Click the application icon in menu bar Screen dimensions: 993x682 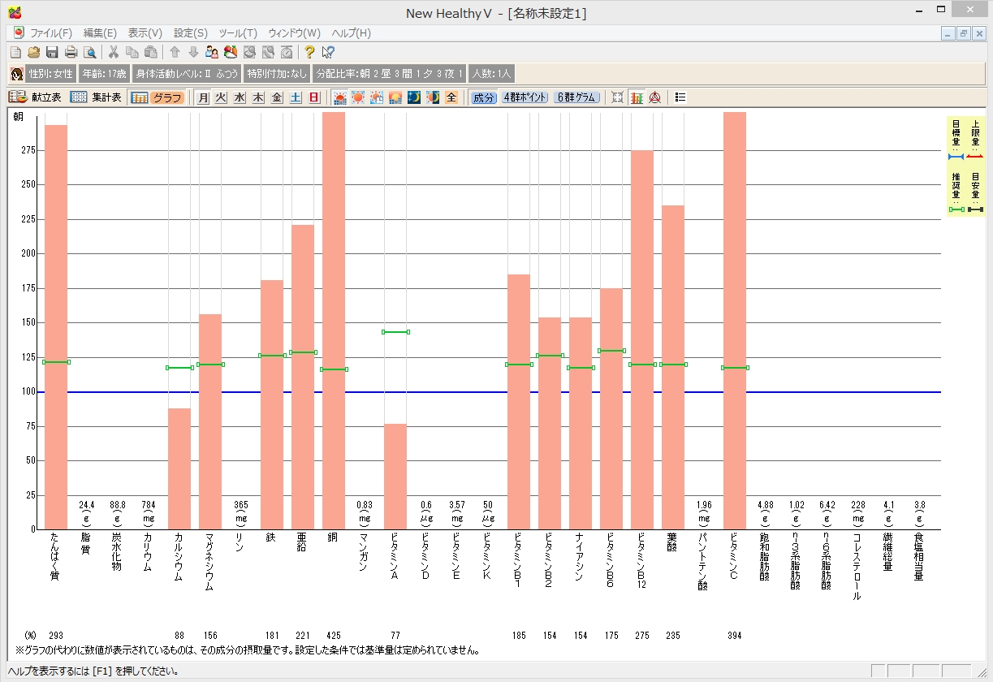coord(19,33)
